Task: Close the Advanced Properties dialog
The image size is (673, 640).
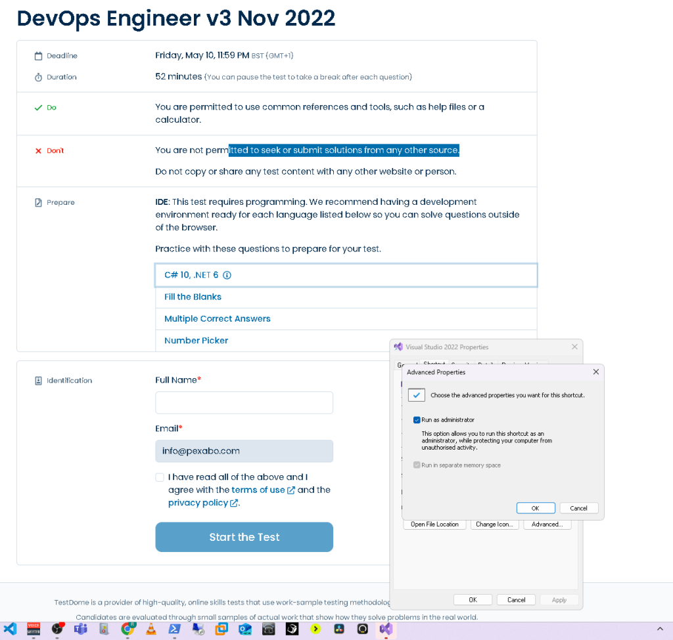Action: tap(595, 372)
